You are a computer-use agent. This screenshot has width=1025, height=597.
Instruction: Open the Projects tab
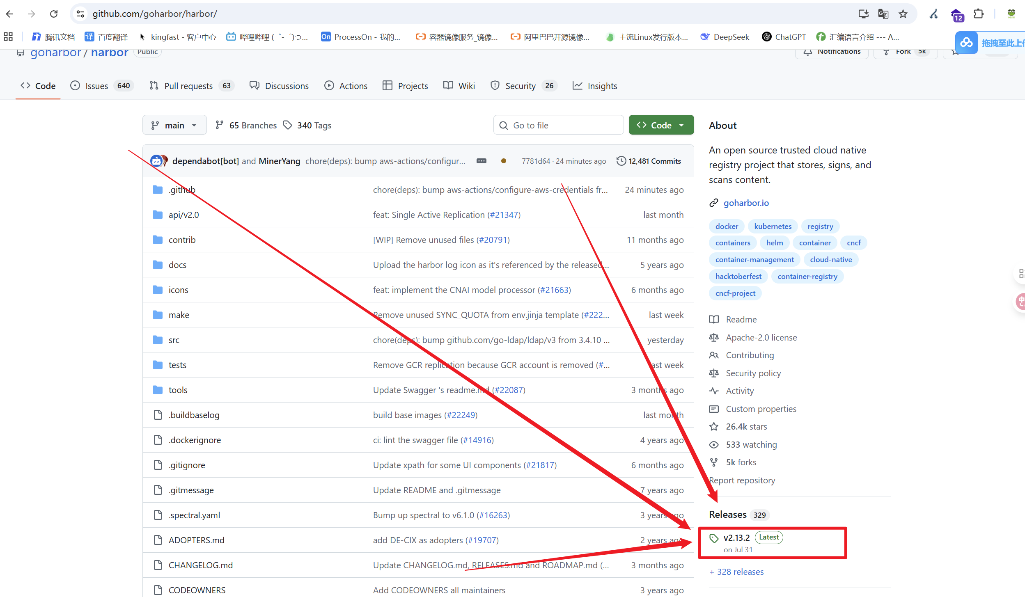(406, 86)
